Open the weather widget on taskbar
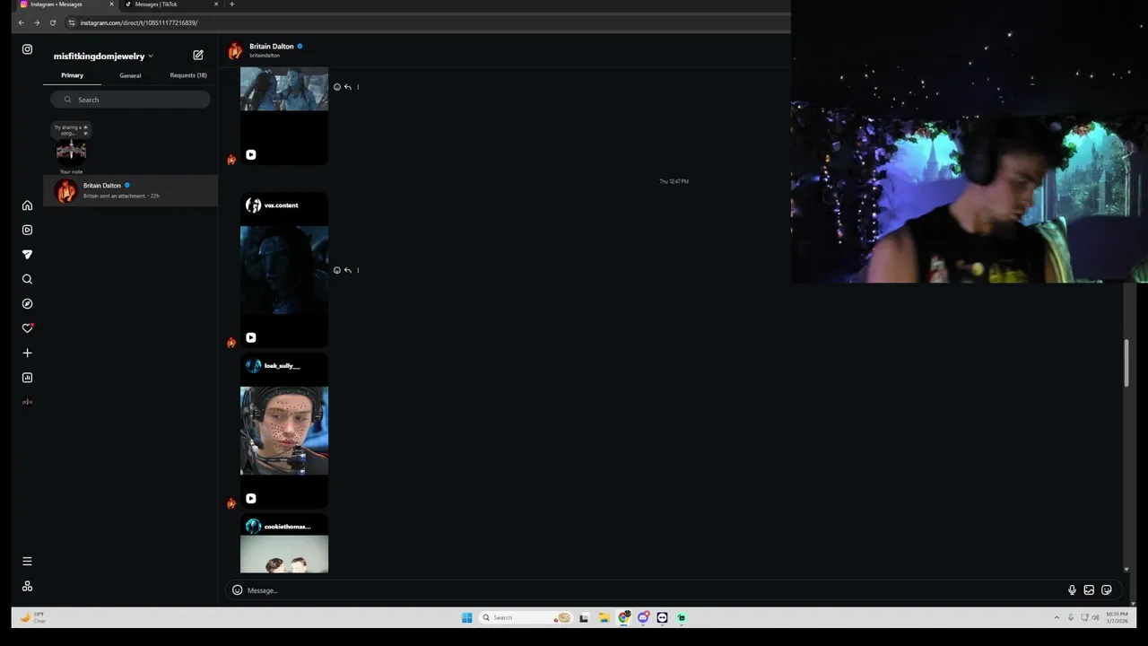Image resolution: width=1148 pixels, height=646 pixels. tap(32, 617)
